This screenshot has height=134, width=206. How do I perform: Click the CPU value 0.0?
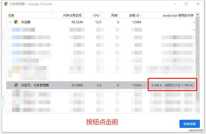(99, 85)
